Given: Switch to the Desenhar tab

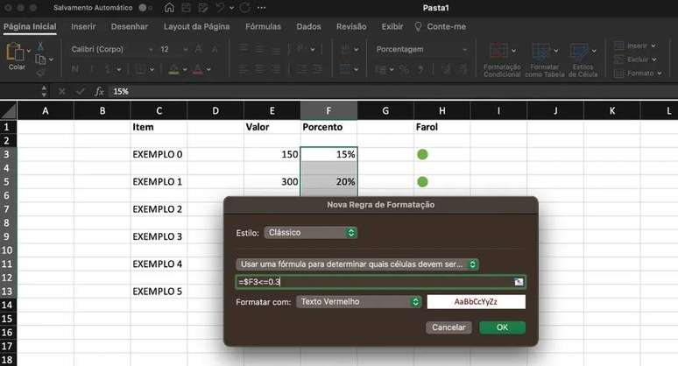Looking at the screenshot, I should [130, 26].
